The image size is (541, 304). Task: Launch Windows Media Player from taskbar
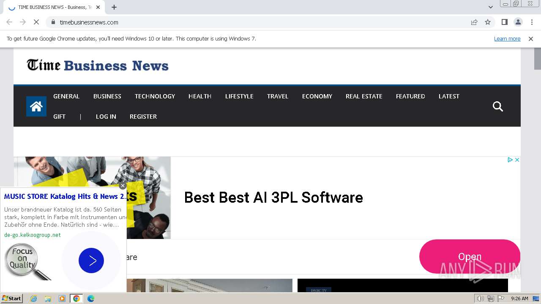pyautogui.click(x=62, y=299)
